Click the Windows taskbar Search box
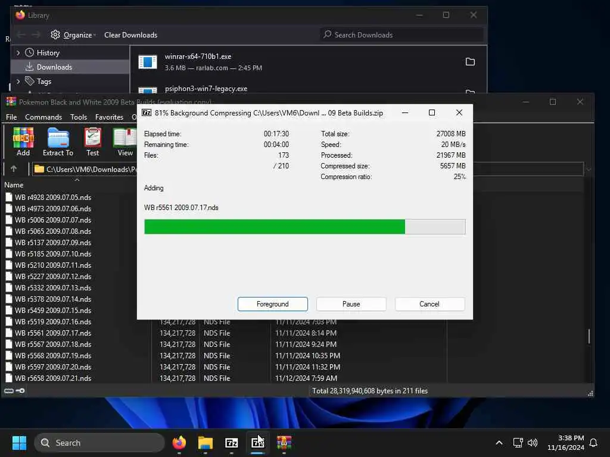The image size is (610, 457). (x=99, y=443)
